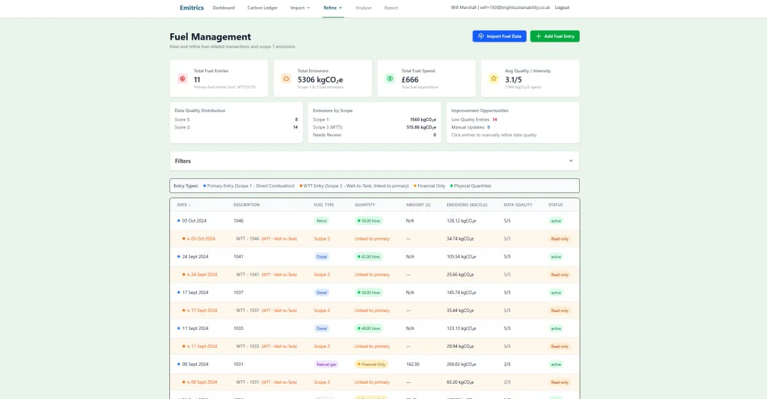This screenshot has width=767, height=399.
Task: Click the Fuel Type column header
Action: (x=324, y=205)
